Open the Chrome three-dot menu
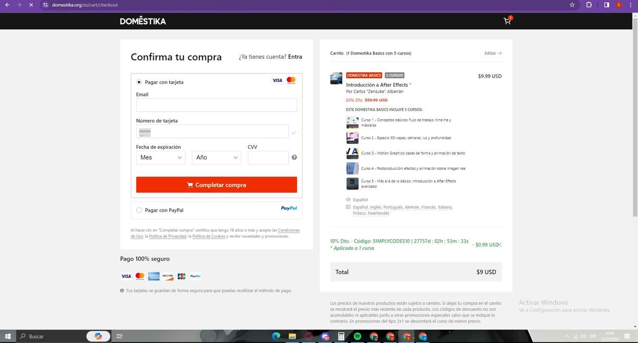Viewport: 638px width, 343px height. [x=630, y=5]
